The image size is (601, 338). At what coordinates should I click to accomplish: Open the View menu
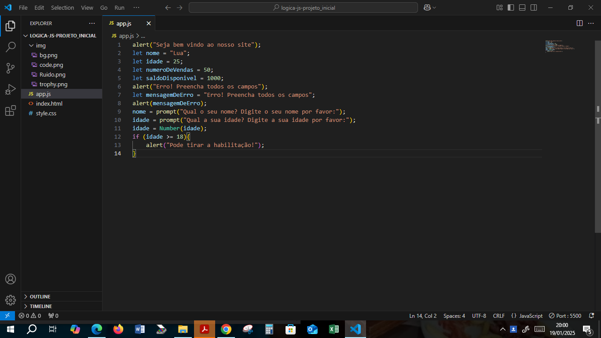click(87, 7)
